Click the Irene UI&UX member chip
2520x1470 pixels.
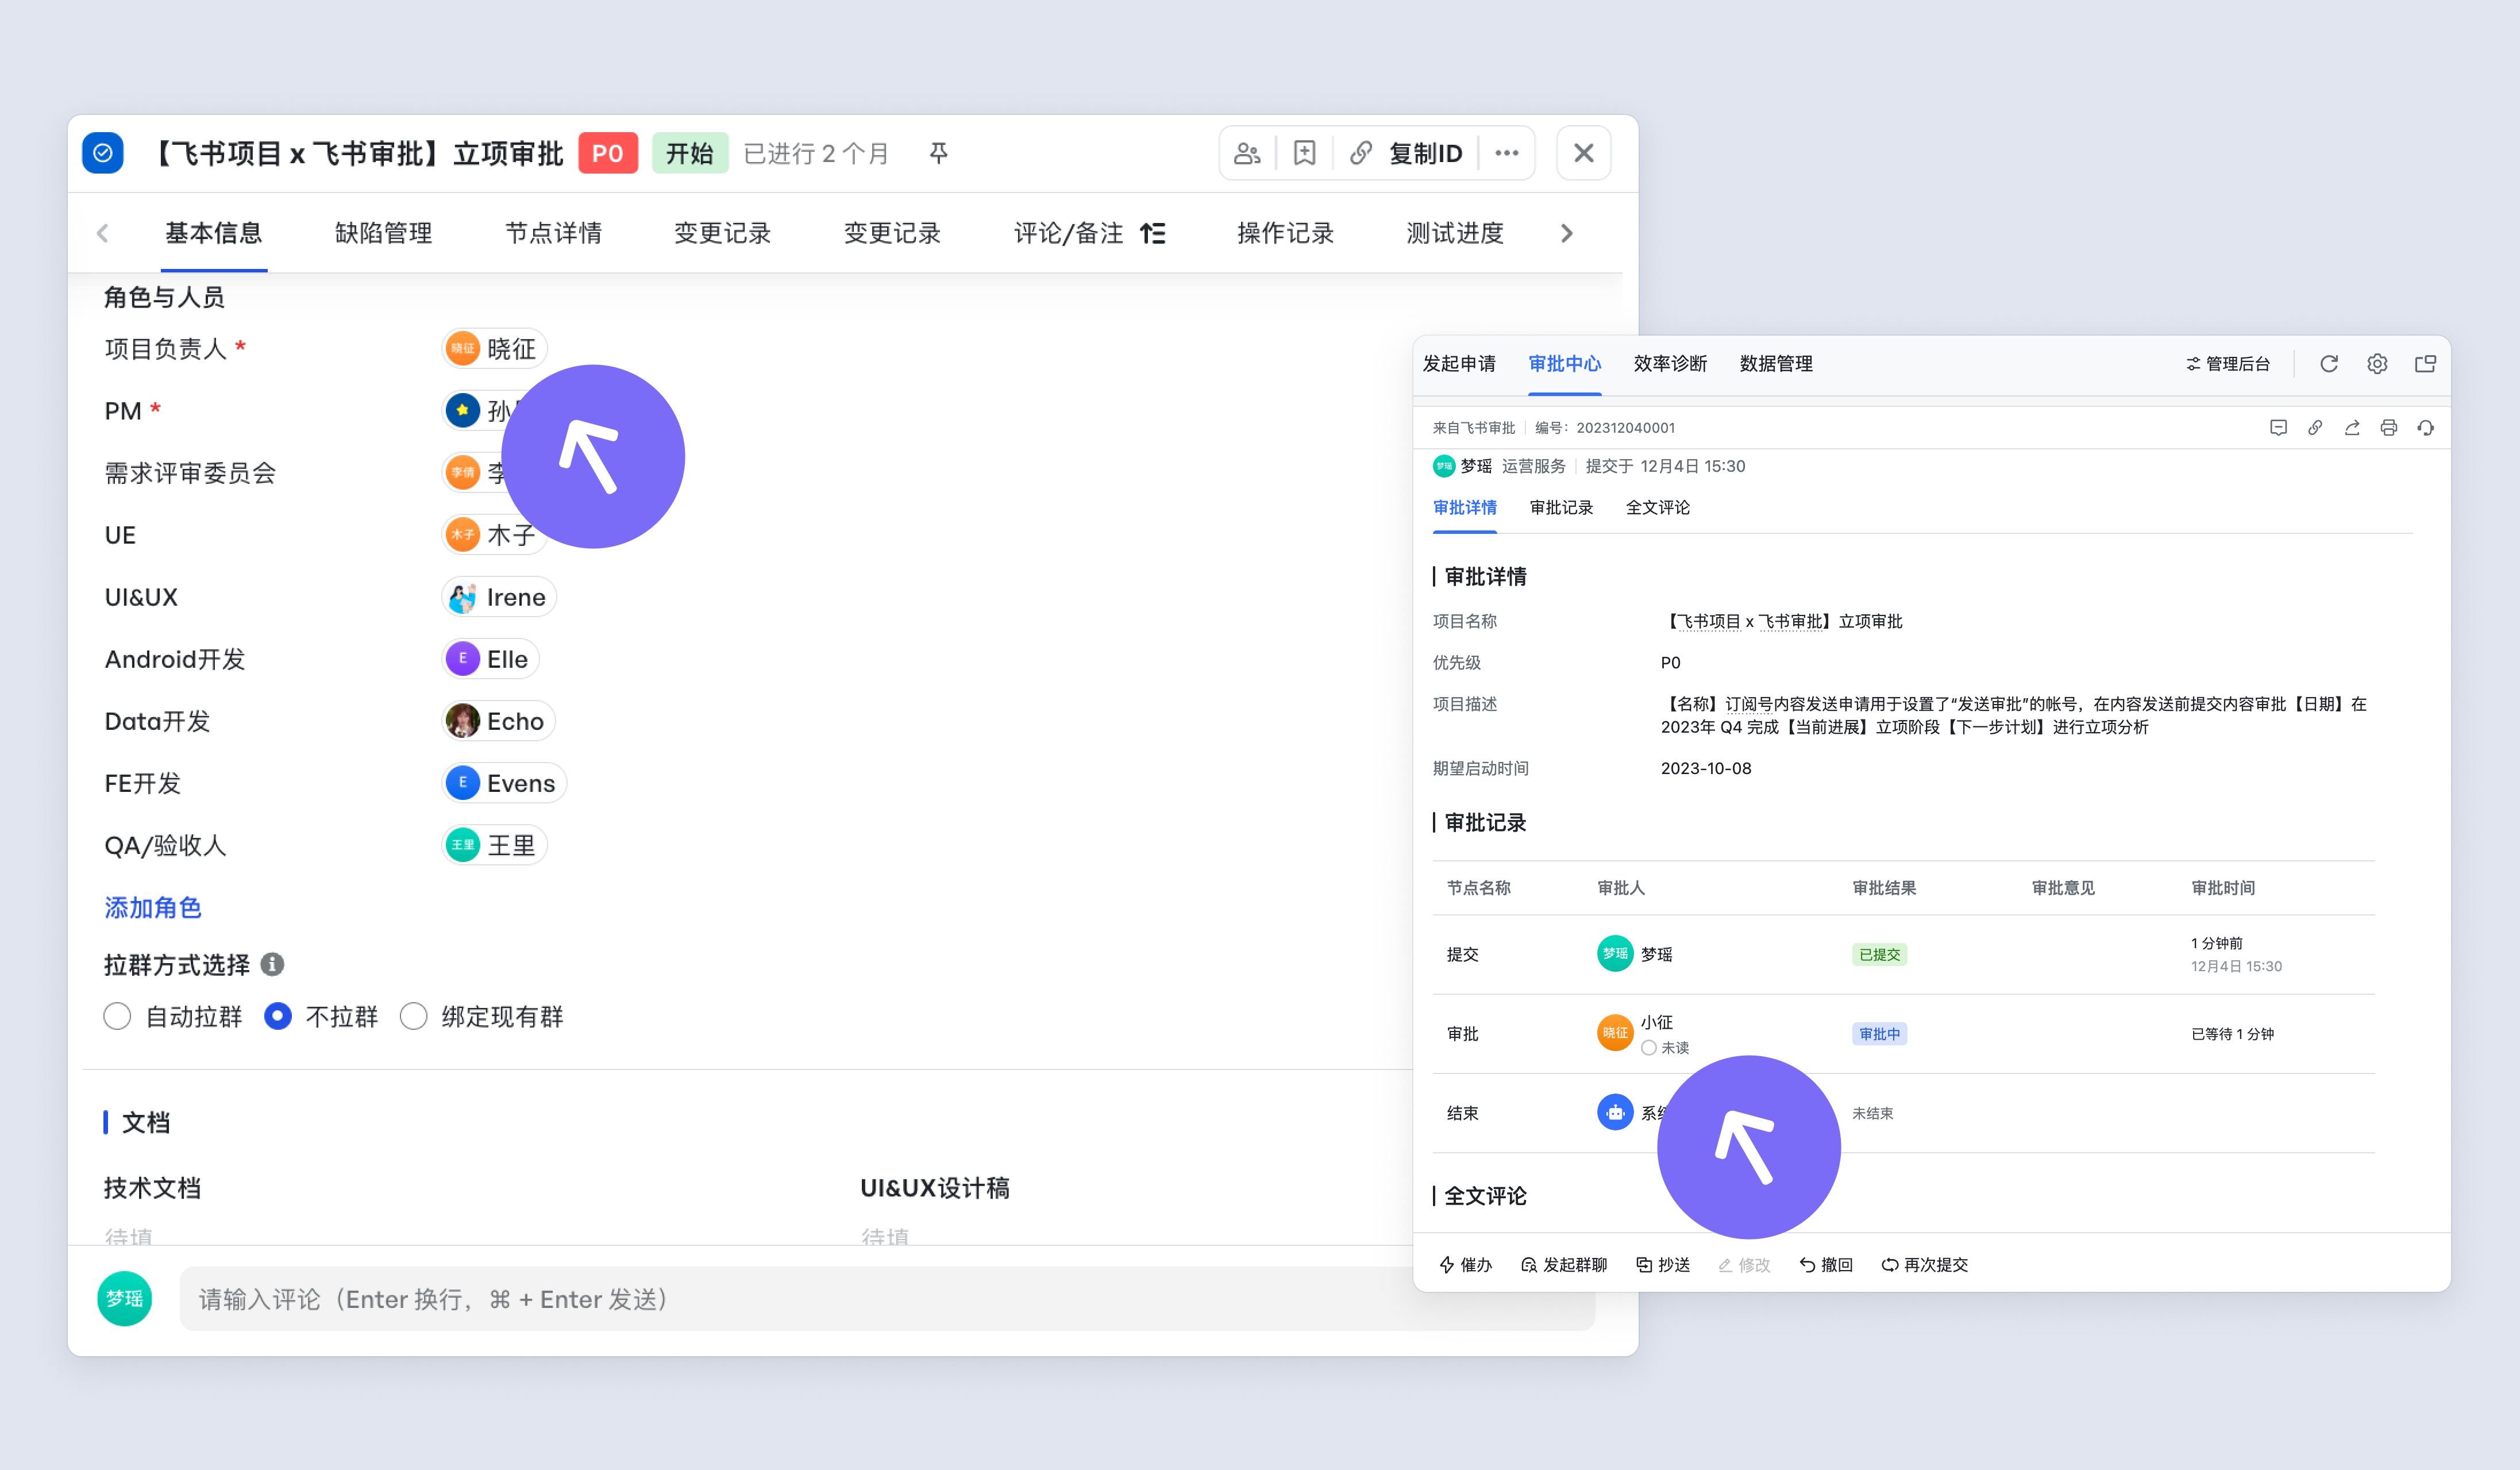coord(499,597)
